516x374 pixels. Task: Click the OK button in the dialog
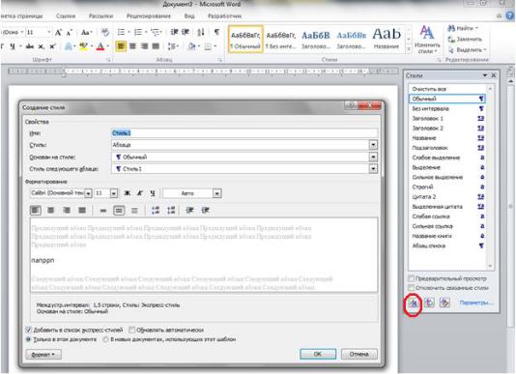318,354
